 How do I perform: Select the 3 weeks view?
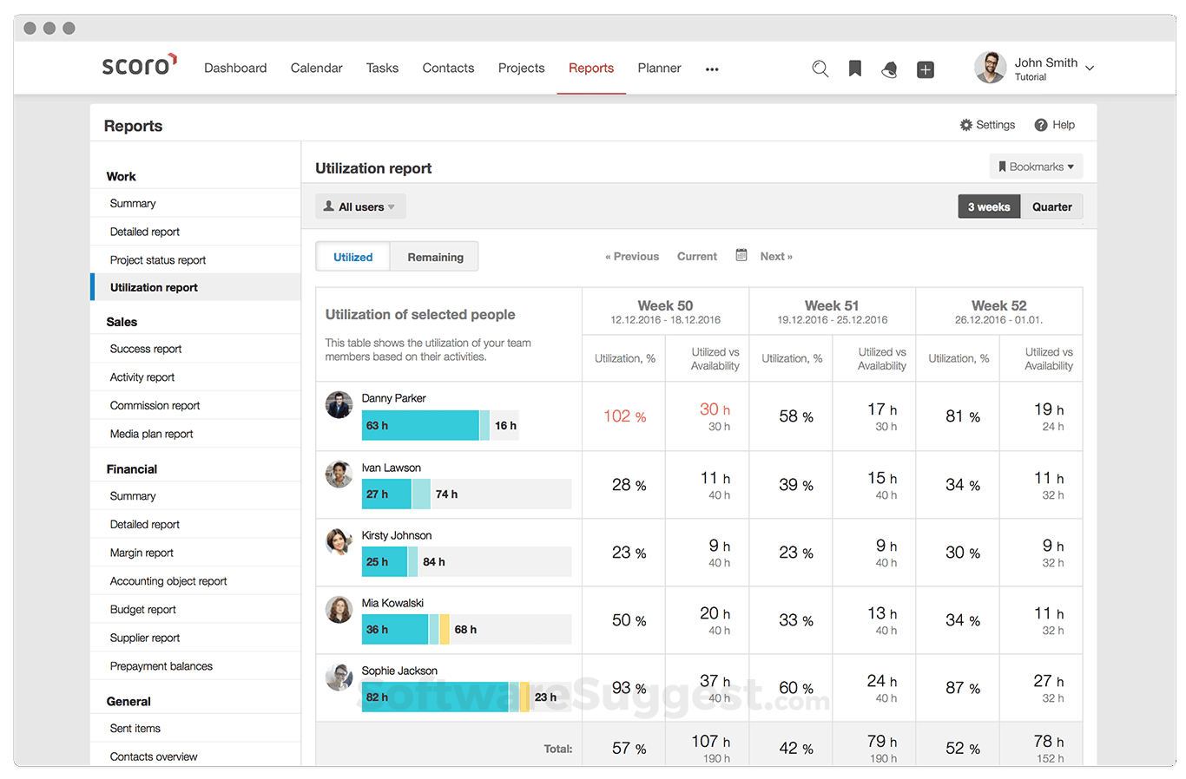(x=989, y=206)
